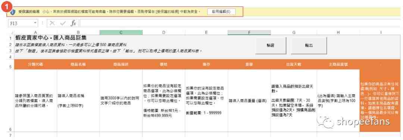The width and height of the screenshot is (403, 140).
Task: Expand the Name Box dropdown arrow
Action: click(x=35, y=23)
